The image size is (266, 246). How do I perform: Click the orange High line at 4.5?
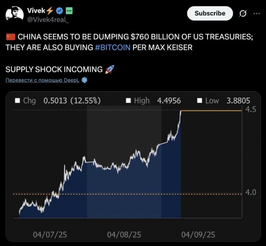(212, 111)
